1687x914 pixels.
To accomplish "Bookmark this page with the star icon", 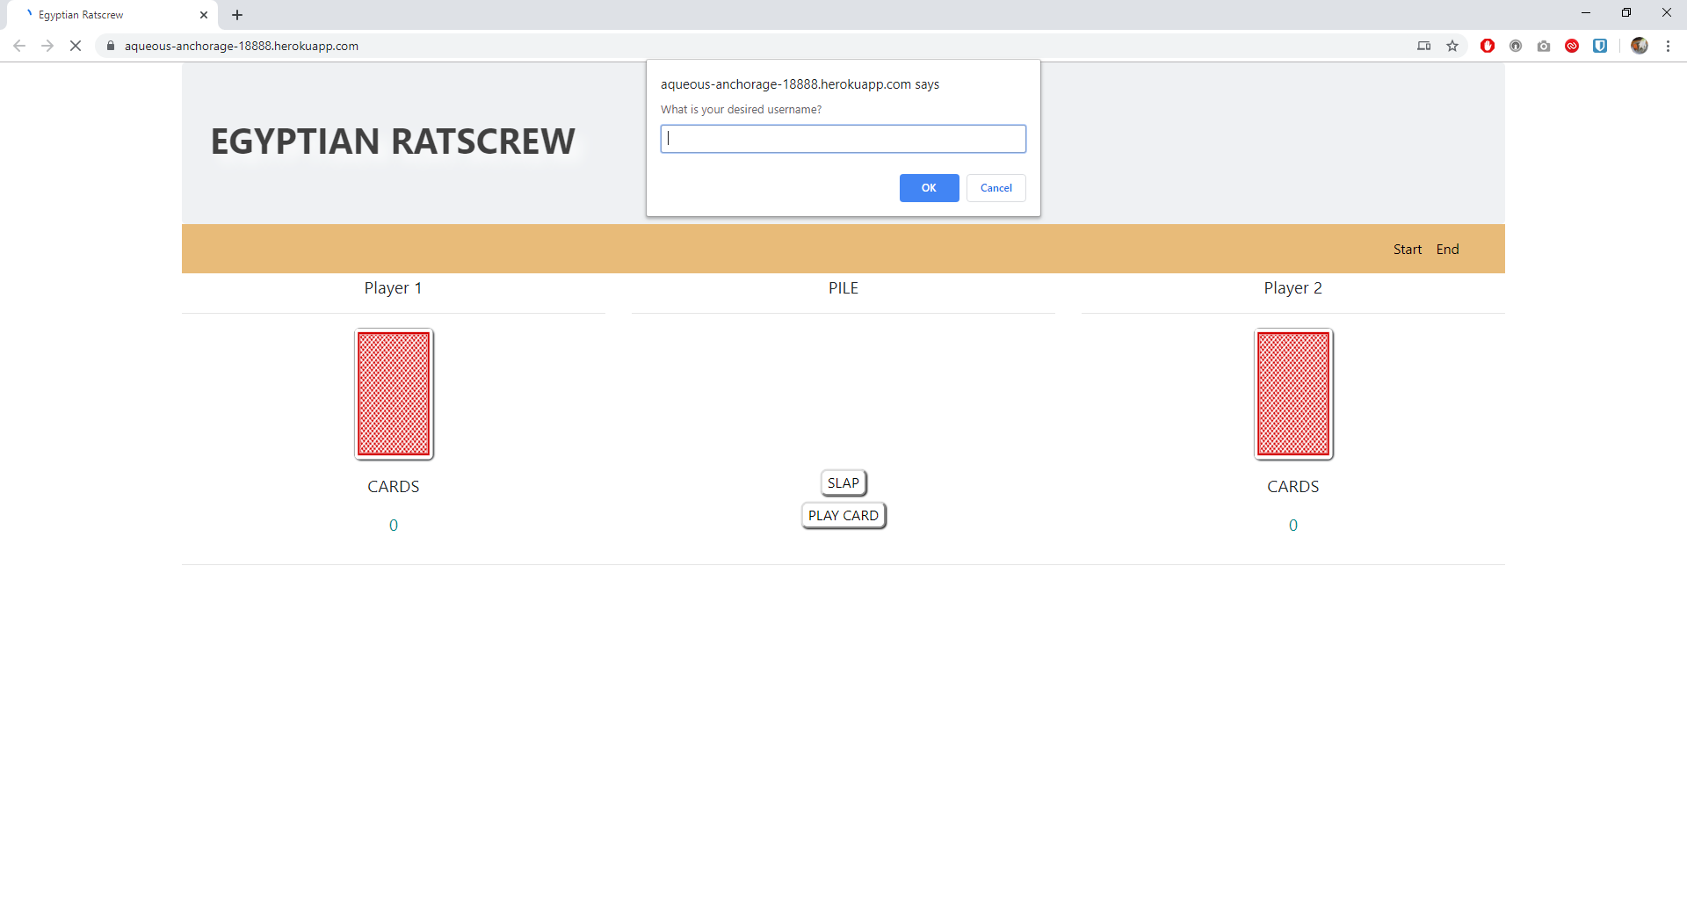I will click(1452, 46).
